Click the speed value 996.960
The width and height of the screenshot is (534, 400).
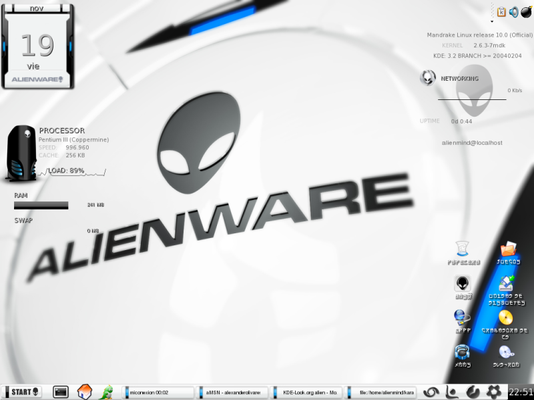pos(77,147)
